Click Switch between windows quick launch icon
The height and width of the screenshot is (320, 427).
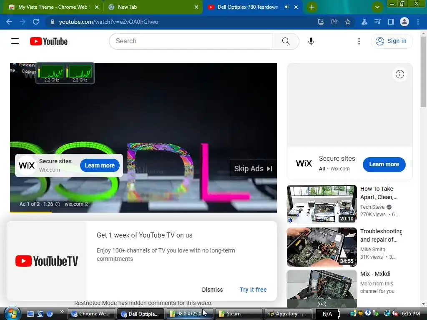[40, 314]
